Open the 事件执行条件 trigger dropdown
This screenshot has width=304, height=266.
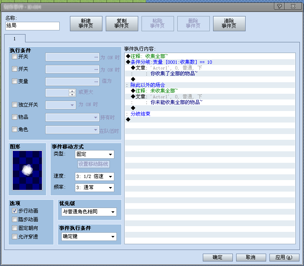coord(89,236)
